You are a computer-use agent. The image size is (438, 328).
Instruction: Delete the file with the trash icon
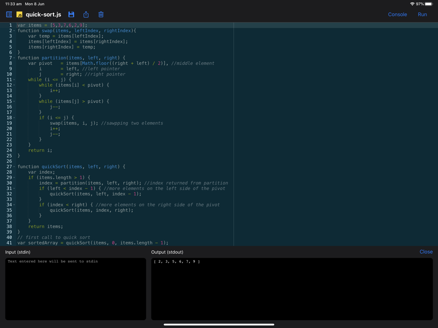click(101, 14)
